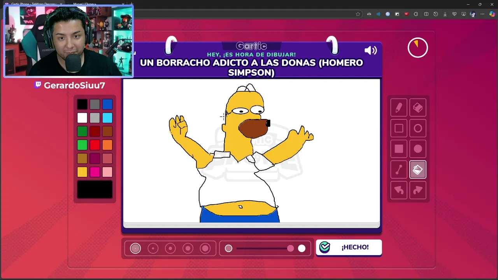Open the browser History panel
This screenshot has width=498, height=280.
[436, 14]
